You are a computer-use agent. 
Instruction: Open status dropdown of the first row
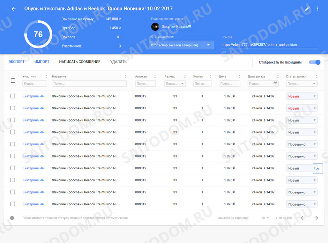pyautogui.click(x=301, y=96)
